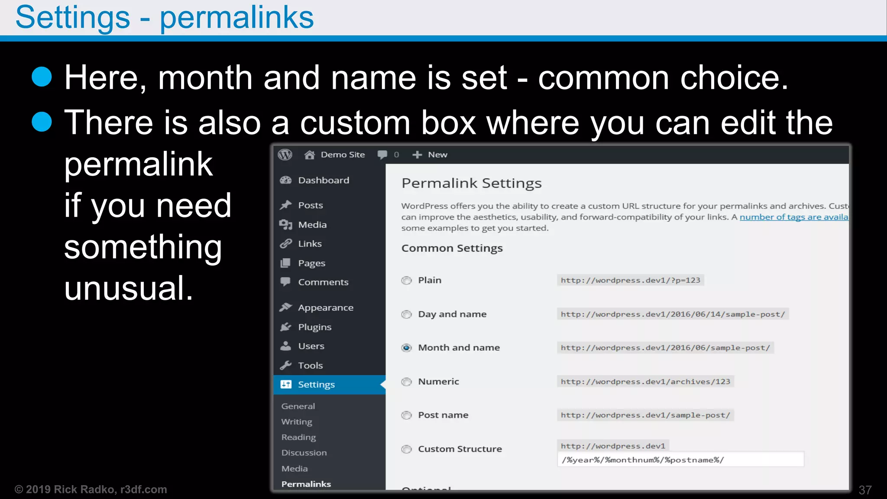Open the Dashboard menu item

point(324,180)
